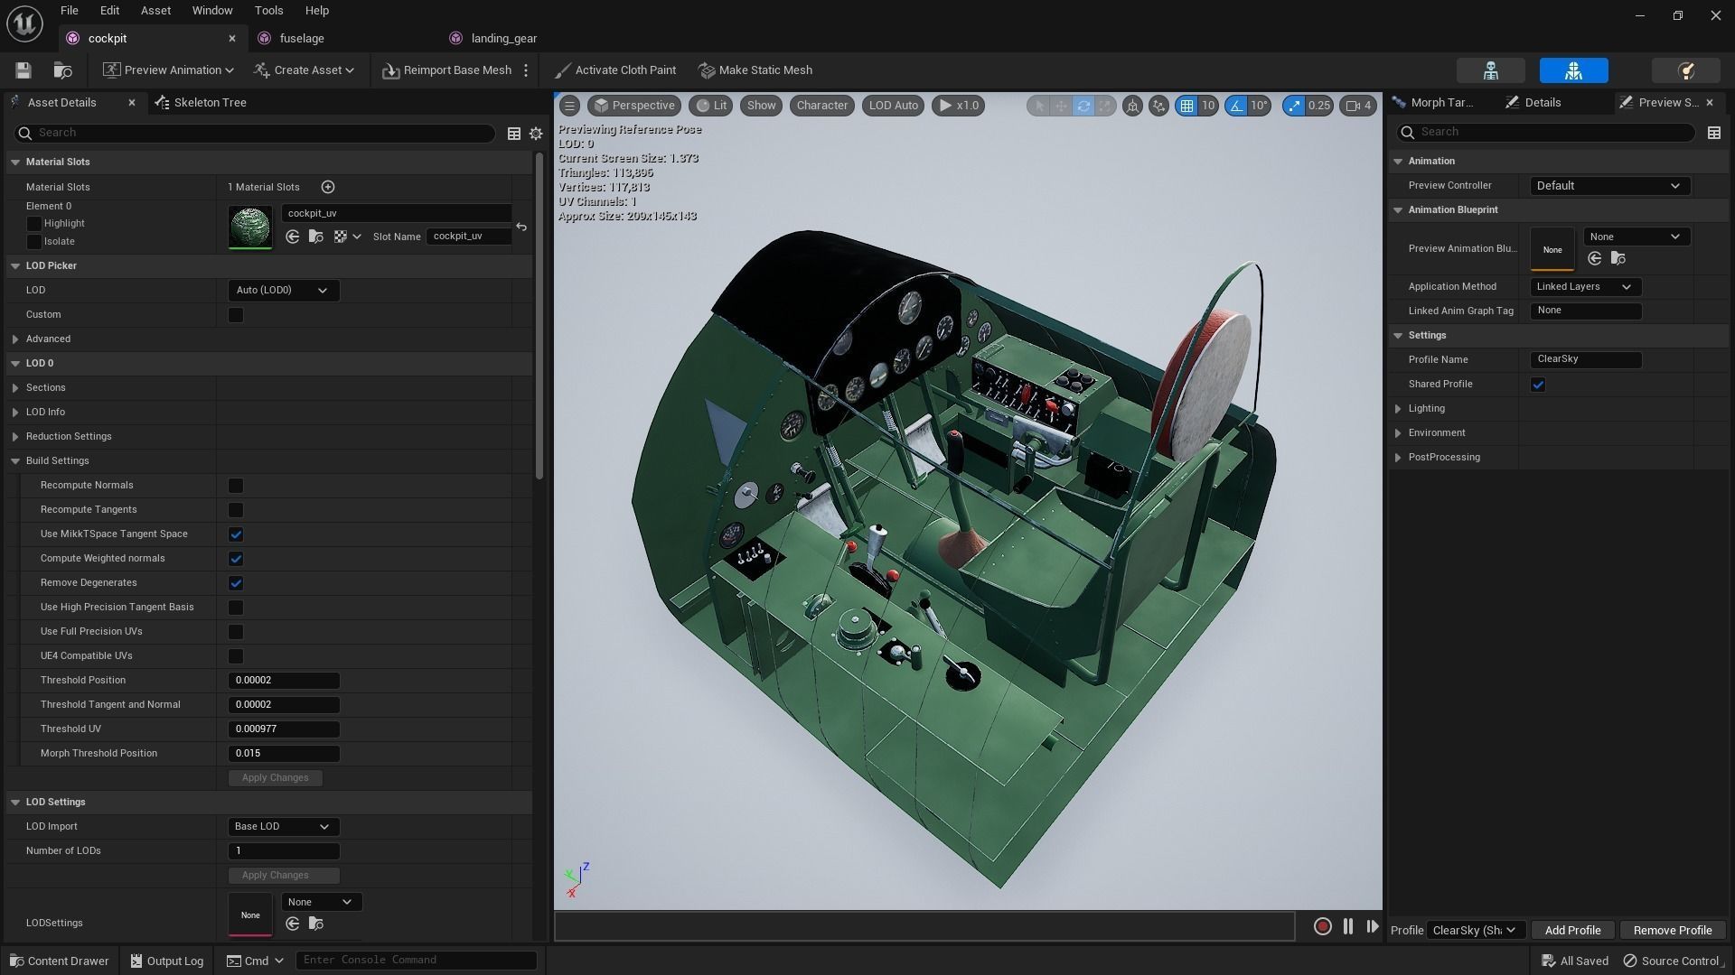Toggle the Shared Profile checkbox
Viewport: 1735px width, 975px height.
[1538, 385]
